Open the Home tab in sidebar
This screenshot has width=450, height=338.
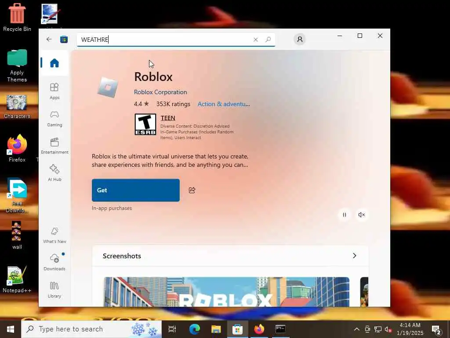[x=54, y=62]
